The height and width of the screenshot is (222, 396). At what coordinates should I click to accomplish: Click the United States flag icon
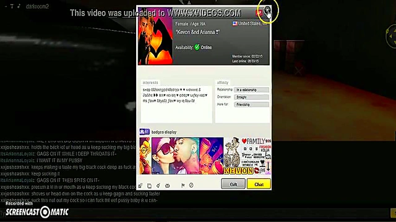pyautogui.click(x=235, y=23)
